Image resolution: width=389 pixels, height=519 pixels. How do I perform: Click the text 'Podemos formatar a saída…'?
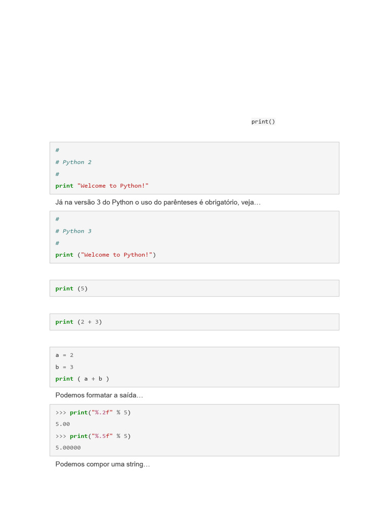pos(99,395)
